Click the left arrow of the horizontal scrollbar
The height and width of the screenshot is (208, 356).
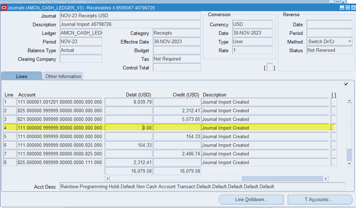tap(107, 178)
